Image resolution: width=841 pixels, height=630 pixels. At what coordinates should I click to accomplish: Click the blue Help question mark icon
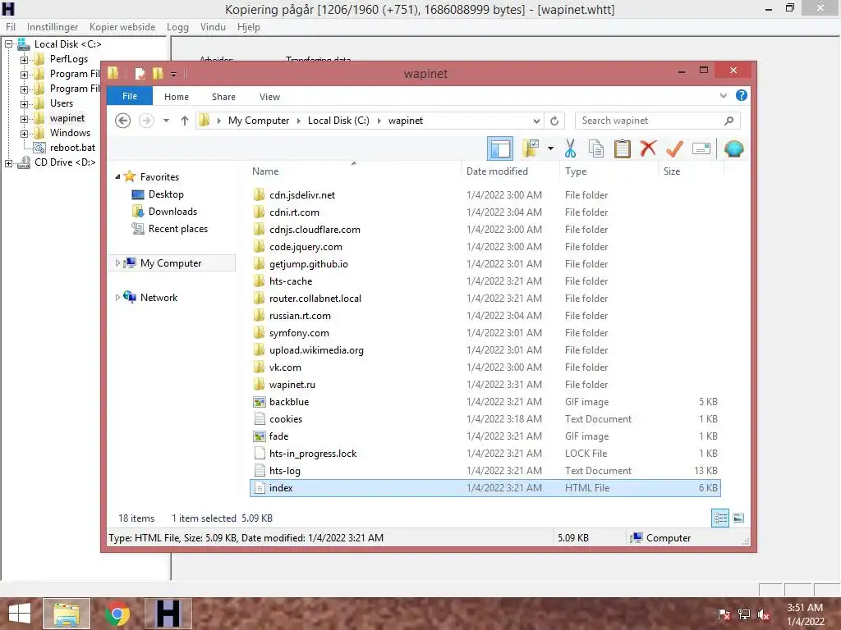point(742,95)
